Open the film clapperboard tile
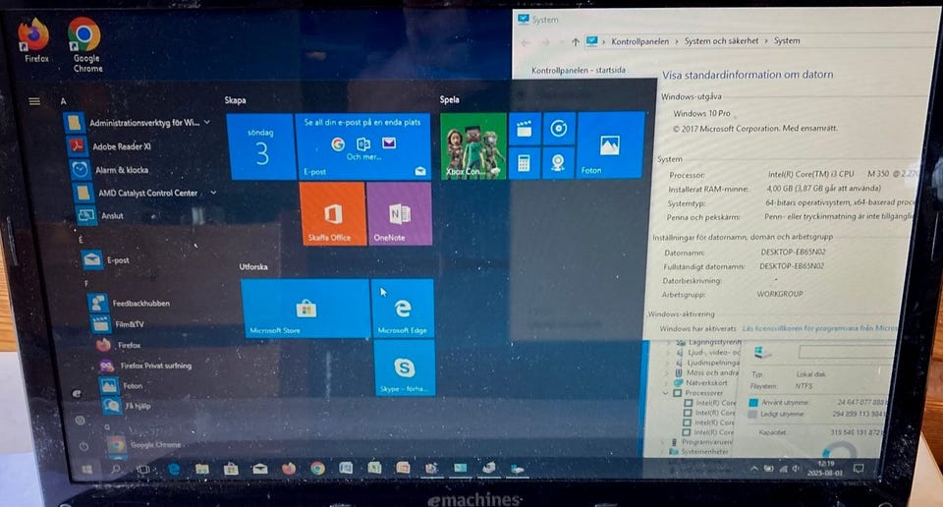This screenshot has width=943, height=507. 525,129
